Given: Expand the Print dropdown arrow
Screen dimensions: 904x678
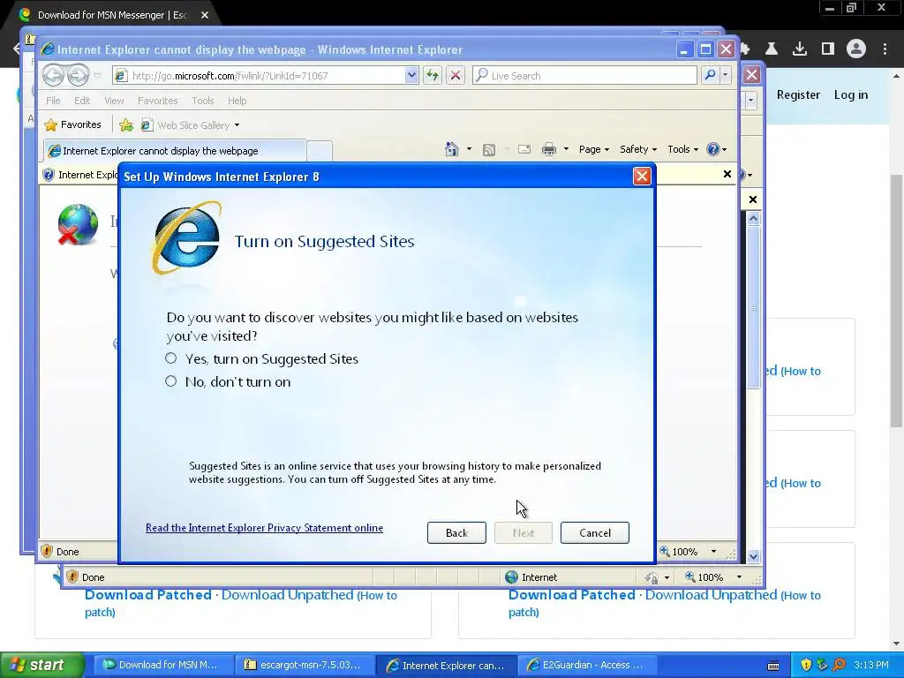Looking at the screenshot, I should pyautogui.click(x=566, y=149).
